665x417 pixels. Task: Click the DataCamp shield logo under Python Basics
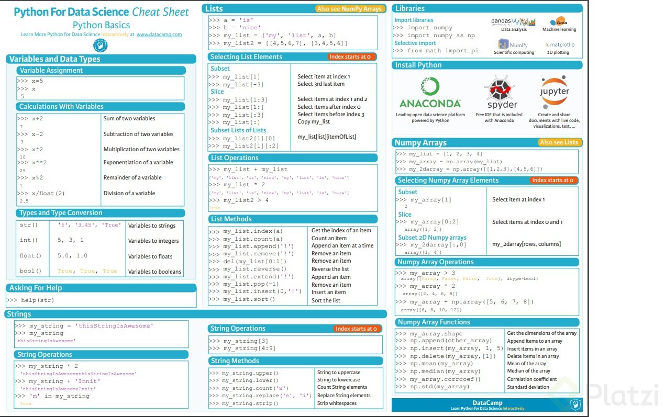101,46
